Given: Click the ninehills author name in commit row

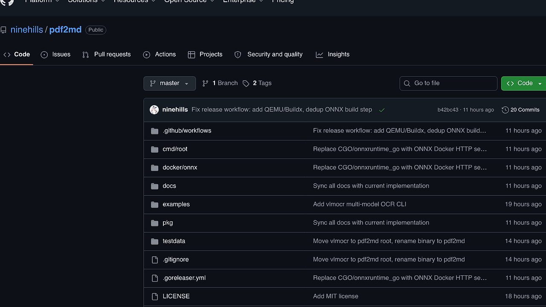Looking at the screenshot, I should [x=175, y=110].
